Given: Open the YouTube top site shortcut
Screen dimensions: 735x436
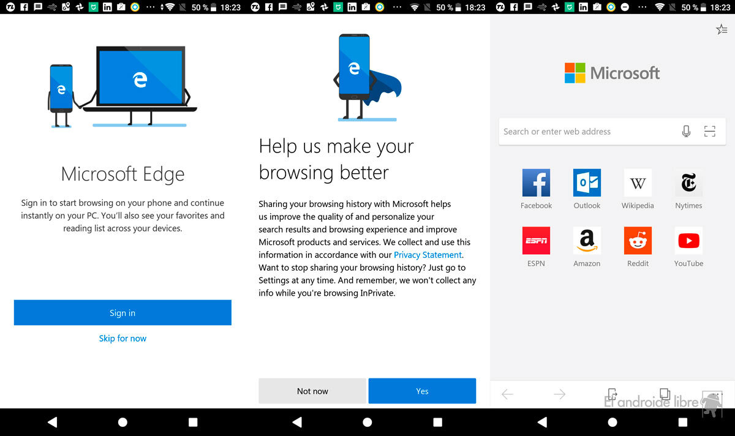Looking at the screenshot, I should tap(688, 241).
